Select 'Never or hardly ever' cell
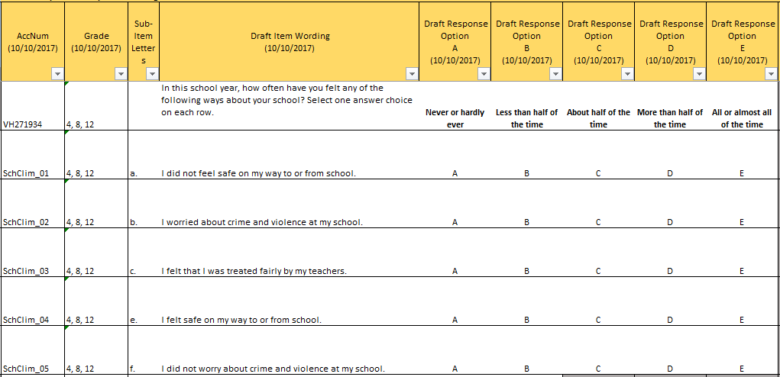 pyautogui.click(x=455, y=106)
